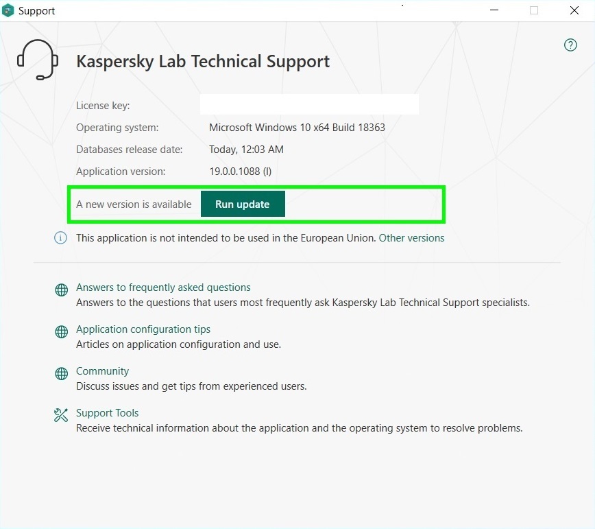This screenshot has width=595, height=529.
Task: Minimize the Support window
Action: [x=494, y=10]
